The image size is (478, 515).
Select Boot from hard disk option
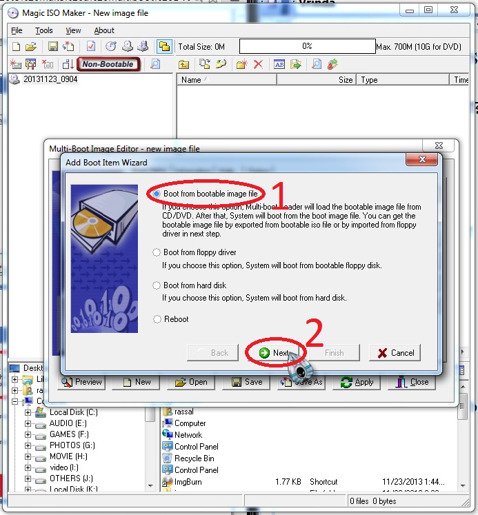[157, 285]
